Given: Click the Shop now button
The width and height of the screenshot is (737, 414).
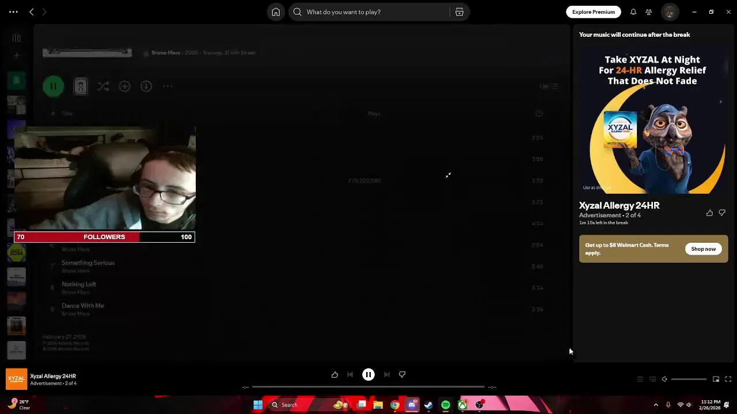Looking at the screenshot, I should click(x=703, y=249).
